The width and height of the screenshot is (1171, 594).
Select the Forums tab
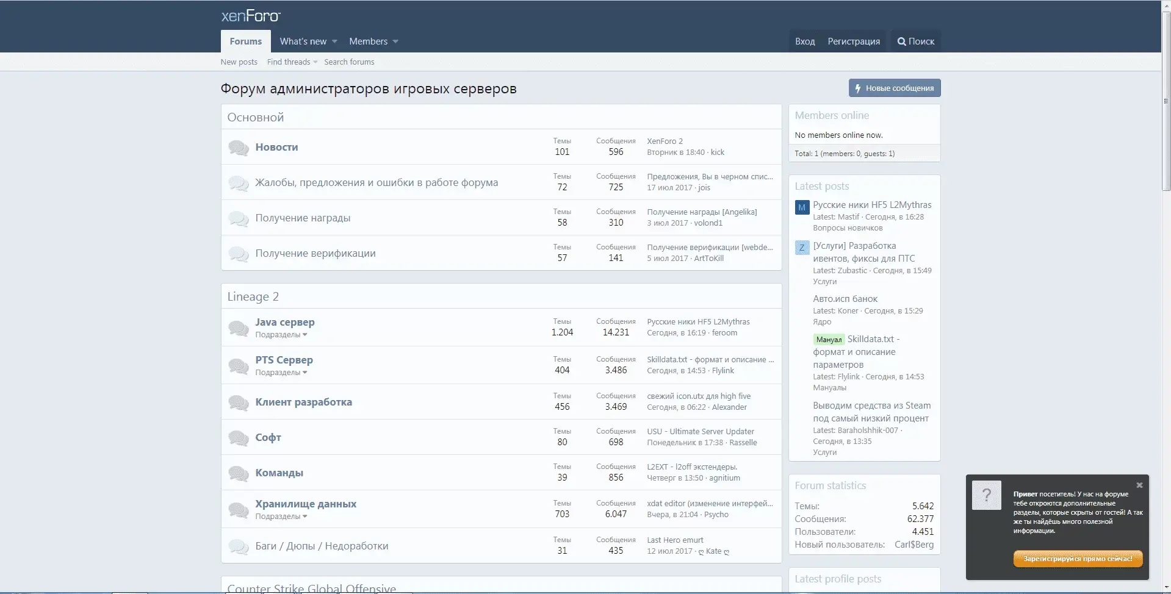pos(246,41)
